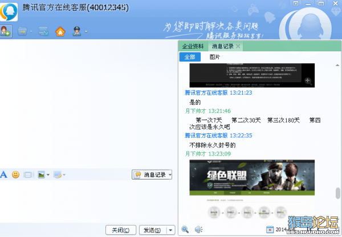This screenshot has width=342, height=237.
Task: Click the add contact icon
Action: 6,31
